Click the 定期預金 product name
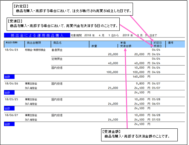Screen dimensions: 189x145 (57, 59)
